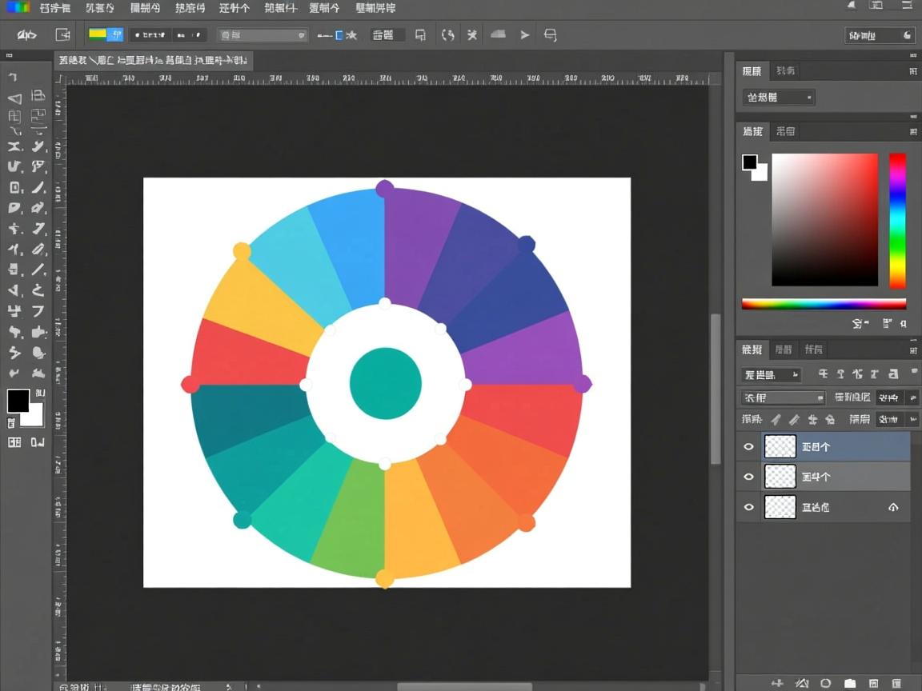Click the lock icon on the bottom layer

[893, 507]
